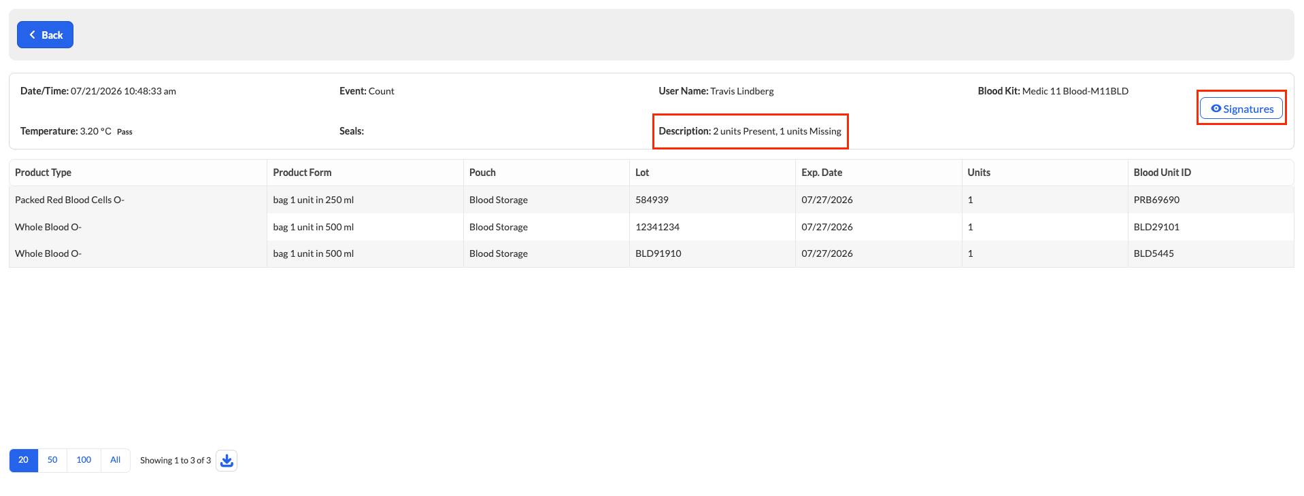The width and height of the screenshot is (1304, 496).
Task: Click the Pass temperature badge
Action: coord(124,132)
